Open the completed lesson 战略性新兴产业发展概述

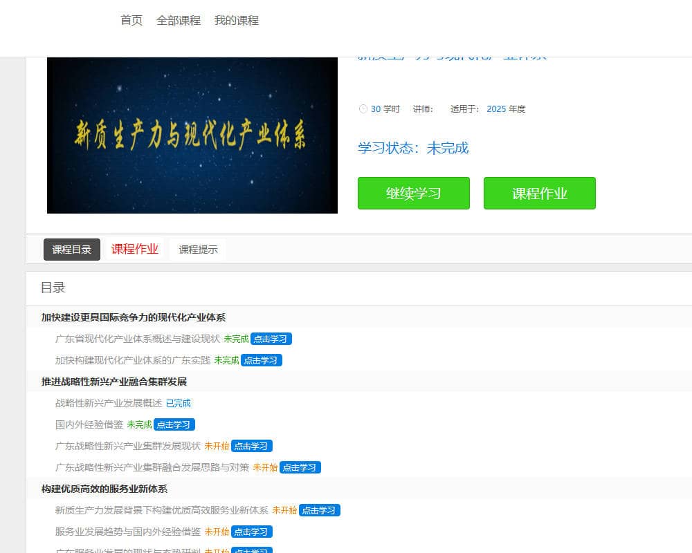[109, 403]
